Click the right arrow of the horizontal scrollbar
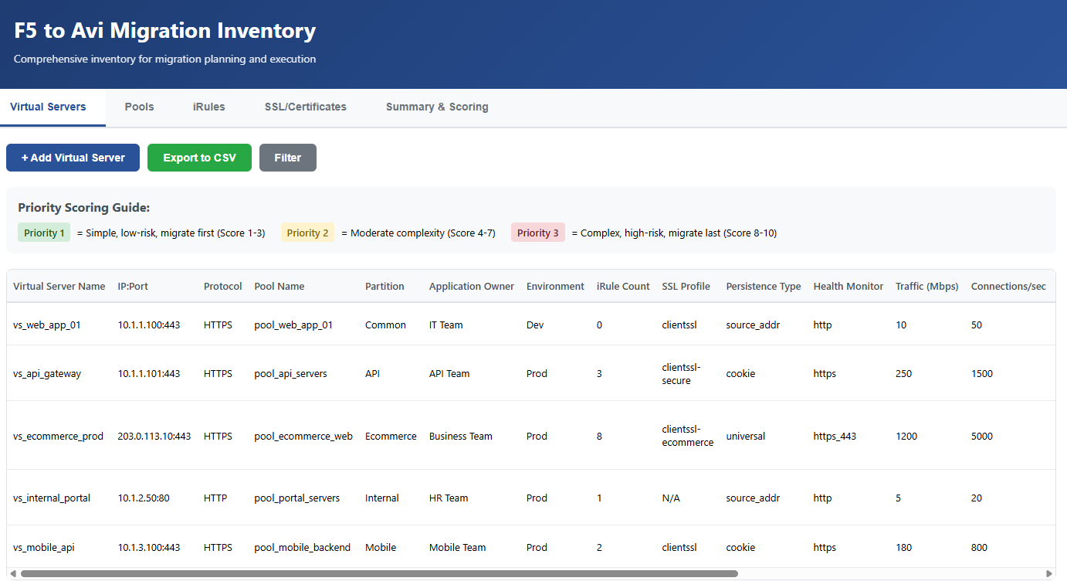Screen dimensions: 1067x588 [1048, 574]
